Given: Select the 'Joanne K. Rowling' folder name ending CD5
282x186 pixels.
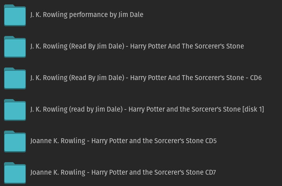Looking at the screenshot, I should pyautogui.click(x=123, y=141).
